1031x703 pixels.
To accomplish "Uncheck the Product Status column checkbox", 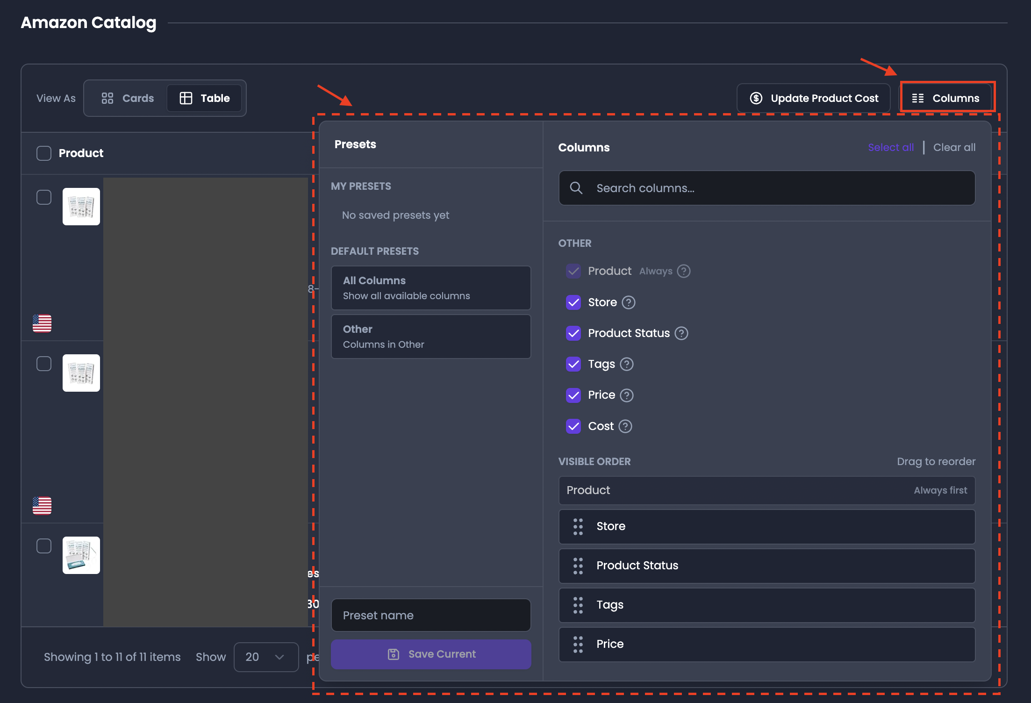I will pyautogui.click(x=573, y=333).
